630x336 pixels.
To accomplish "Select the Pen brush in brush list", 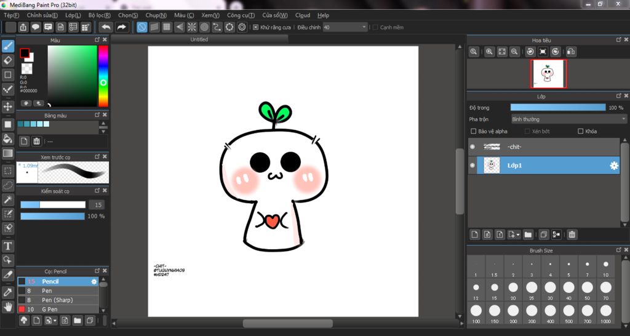I will 58,291.
